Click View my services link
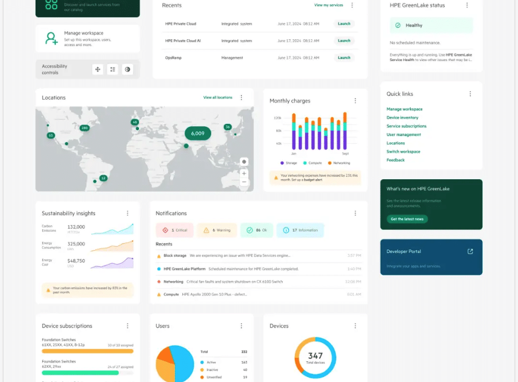The image size is (518, 382). click(328, 5)
